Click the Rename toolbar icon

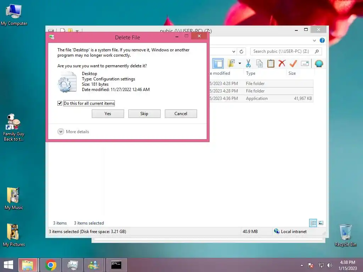[x=305, y=63]
